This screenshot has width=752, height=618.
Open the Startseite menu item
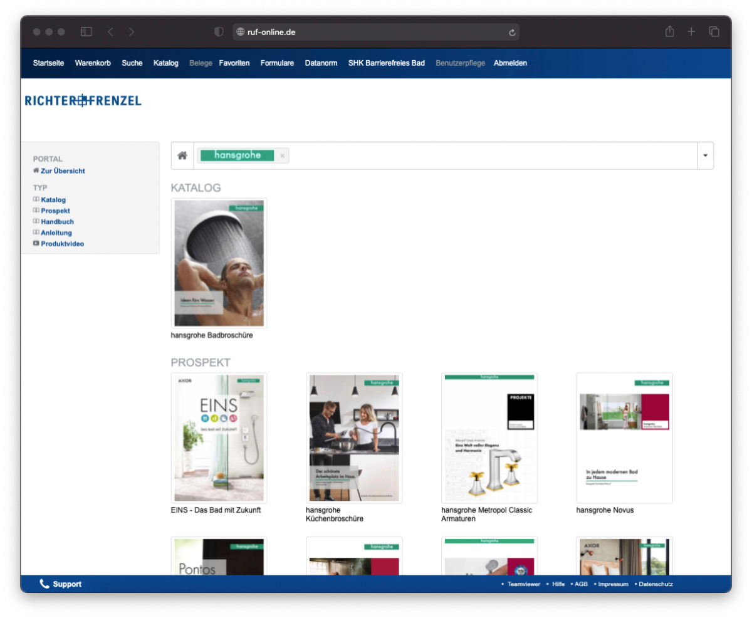pyautogui.click(x=48, y=63)
